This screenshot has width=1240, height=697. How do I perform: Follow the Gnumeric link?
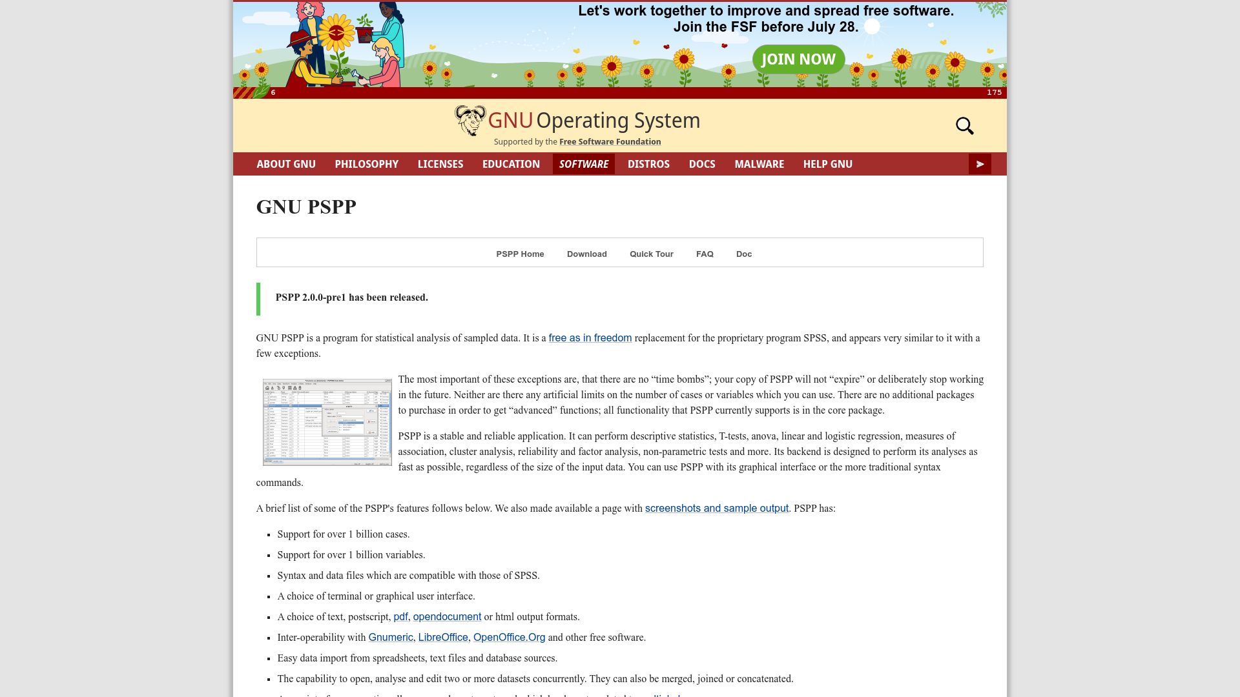390,638
